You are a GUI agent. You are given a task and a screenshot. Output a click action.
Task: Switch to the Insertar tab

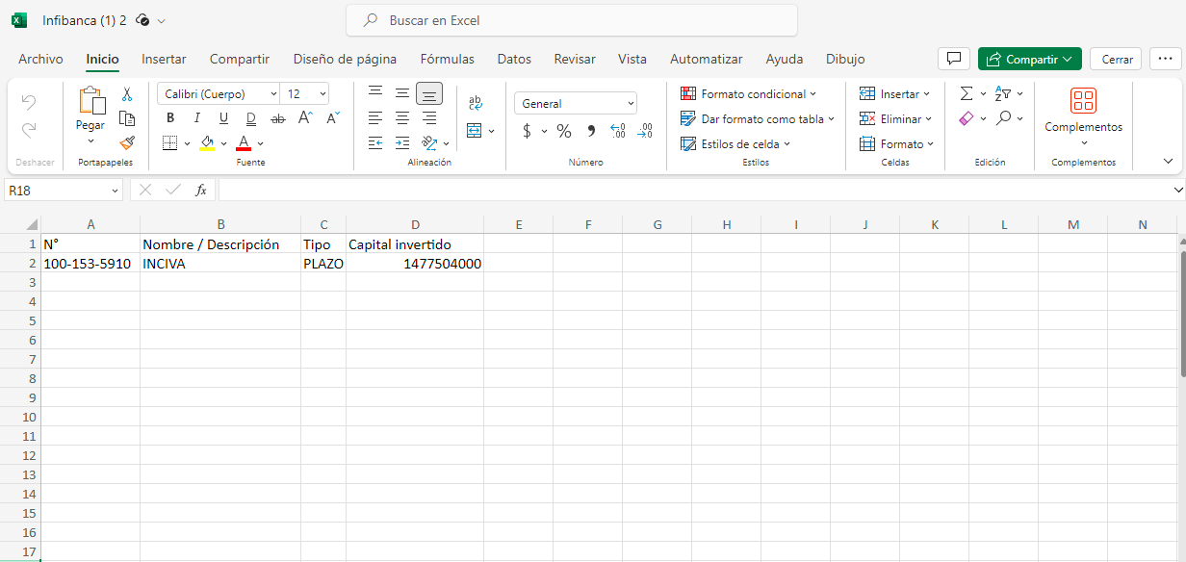(164, 59)
